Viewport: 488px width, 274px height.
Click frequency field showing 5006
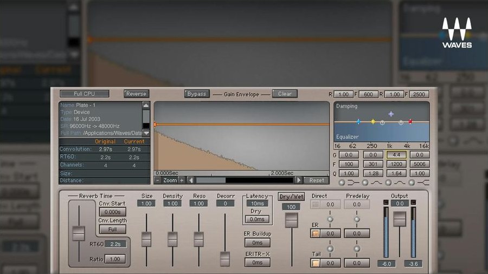420,164
